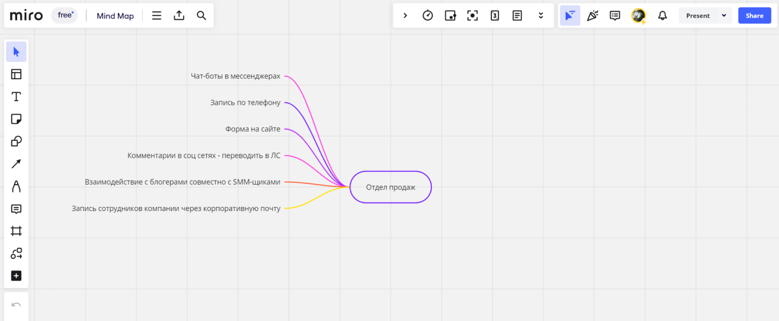Select the Запись по телефону node

pos(245,103)
